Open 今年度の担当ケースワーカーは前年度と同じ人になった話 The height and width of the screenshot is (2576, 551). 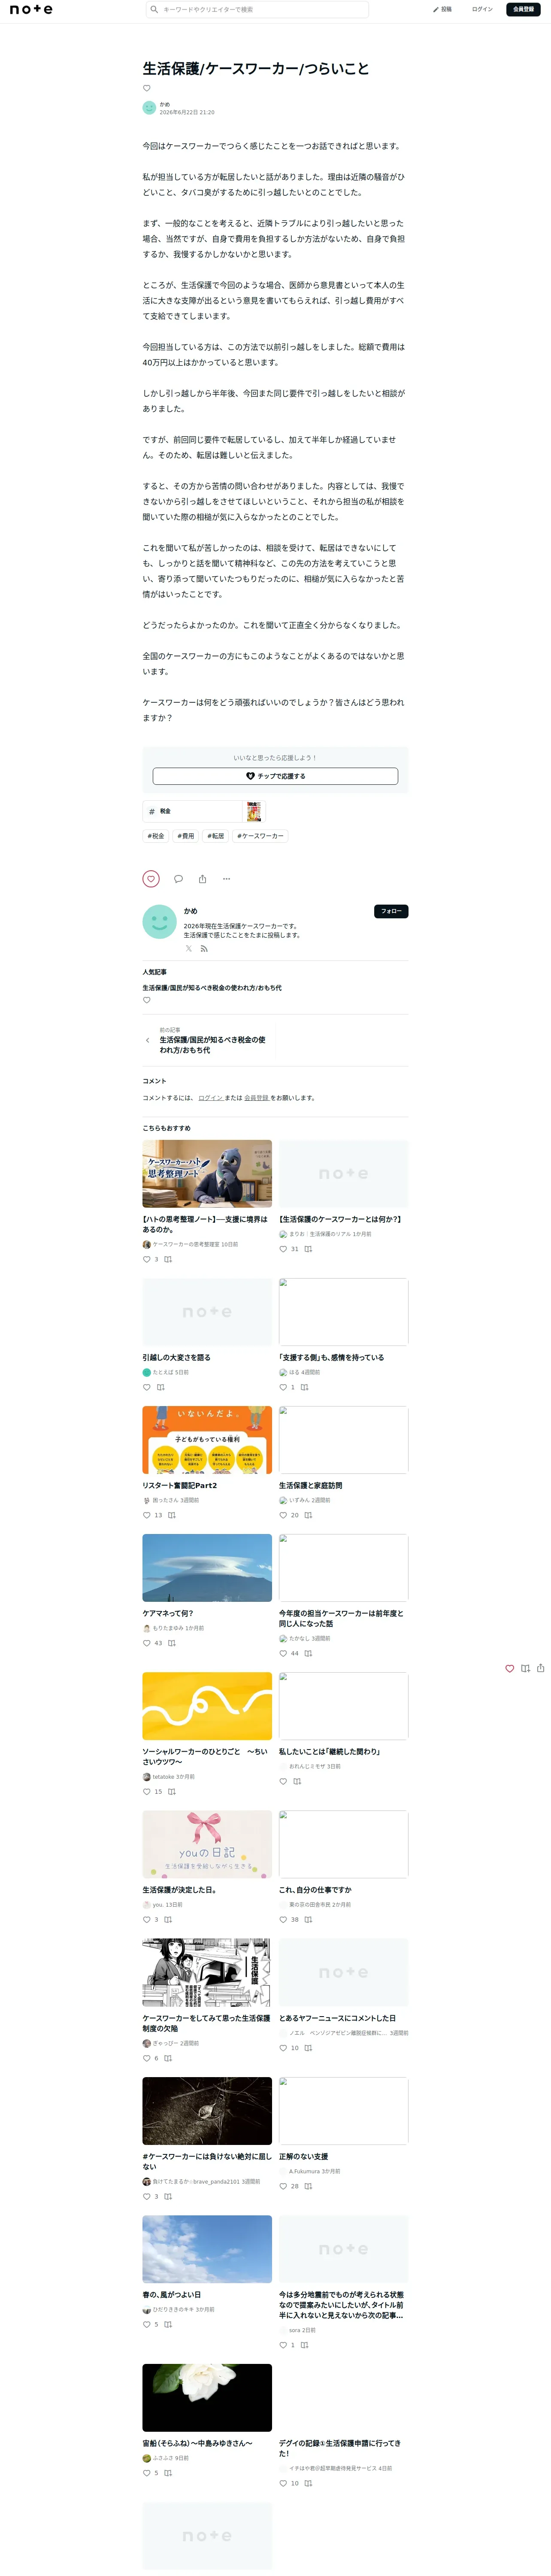coord(341,1618)
